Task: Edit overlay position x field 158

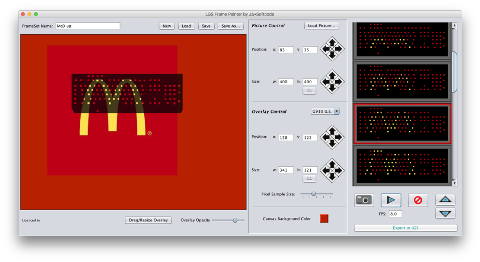Action: [x=286, y=137]
